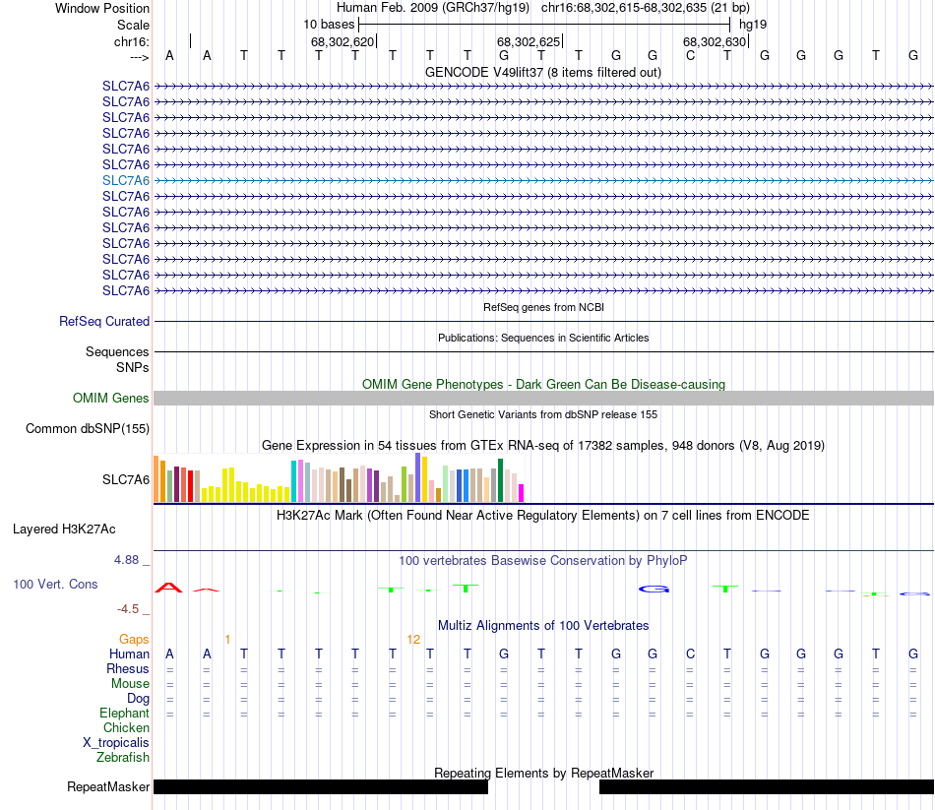Click the 10 bases scale text
The image size is (935, 810).
(329, 25)
